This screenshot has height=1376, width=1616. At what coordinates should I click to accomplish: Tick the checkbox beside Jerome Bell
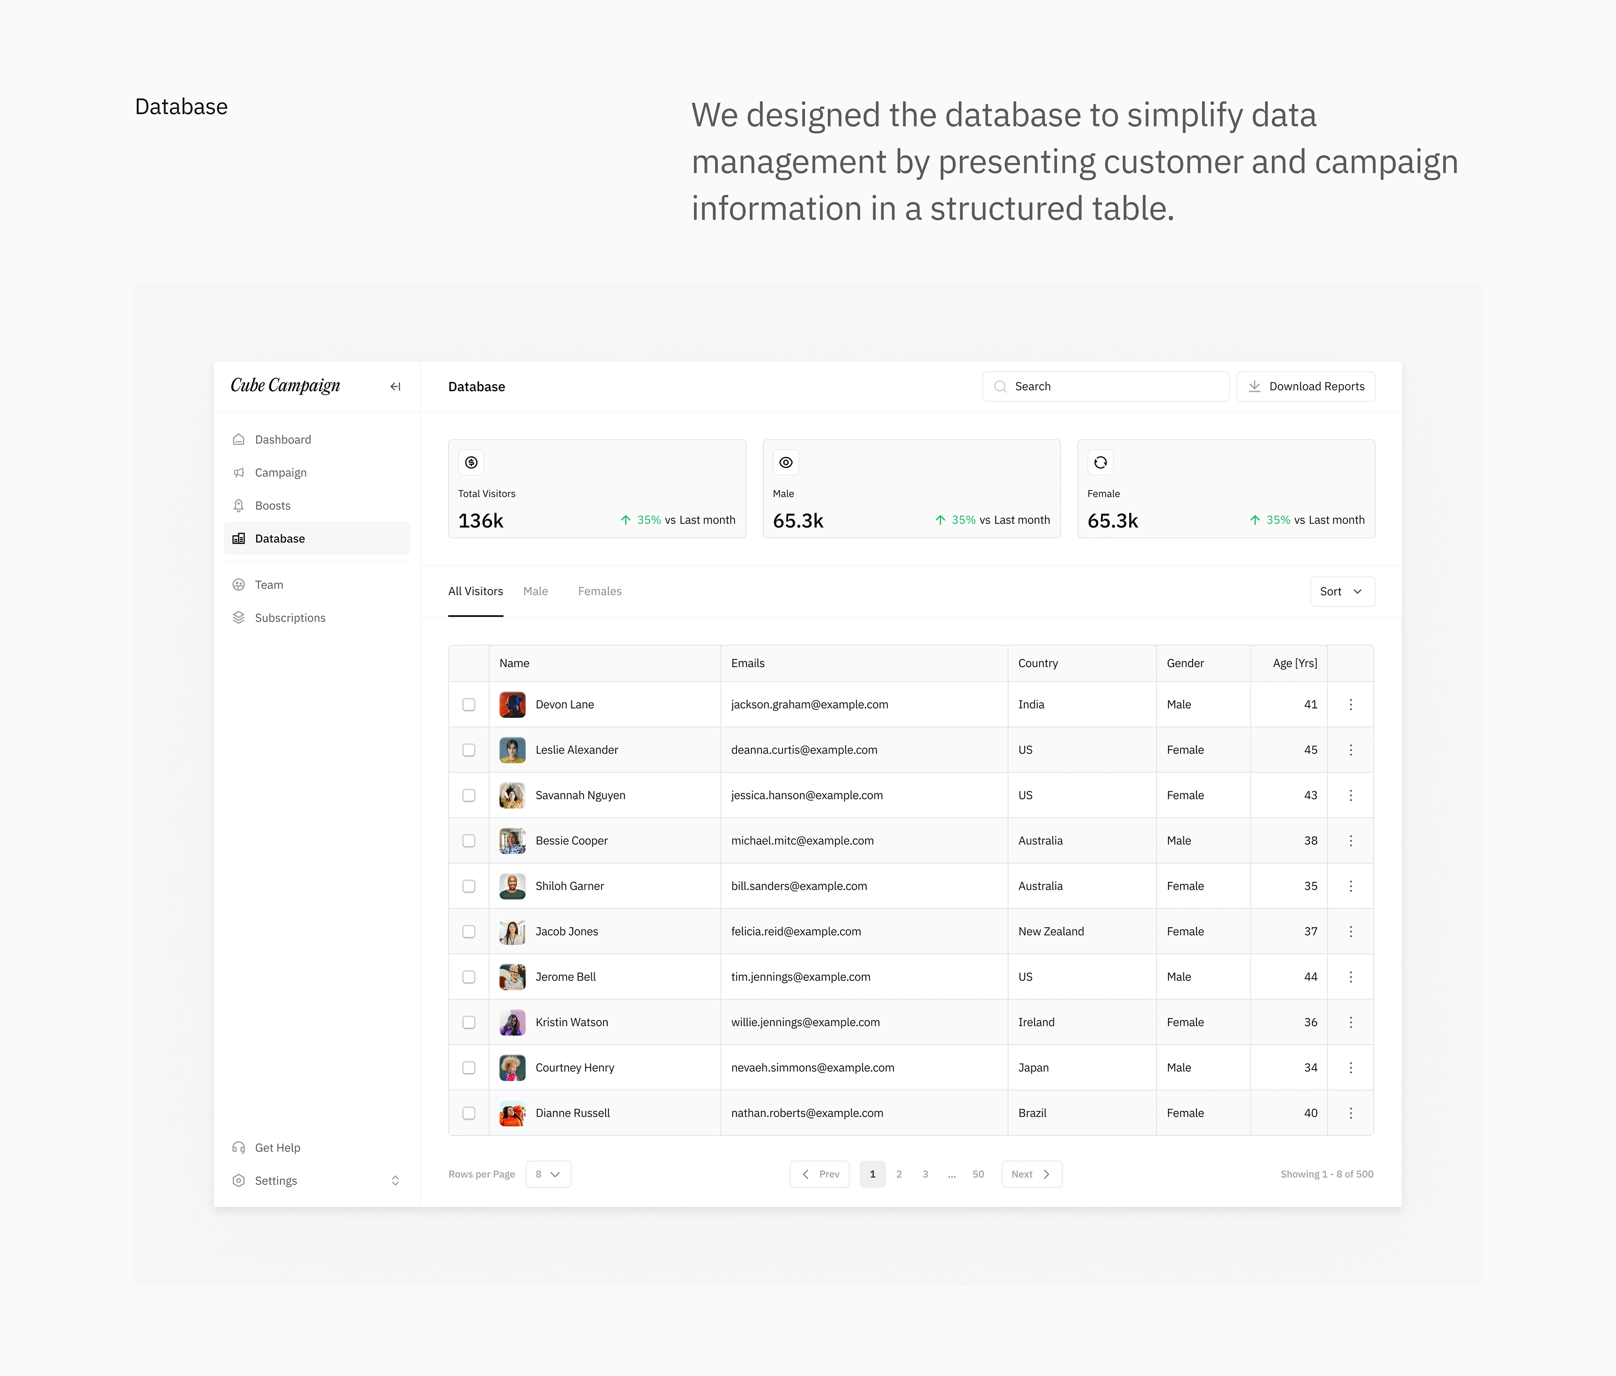click(469, 977)
